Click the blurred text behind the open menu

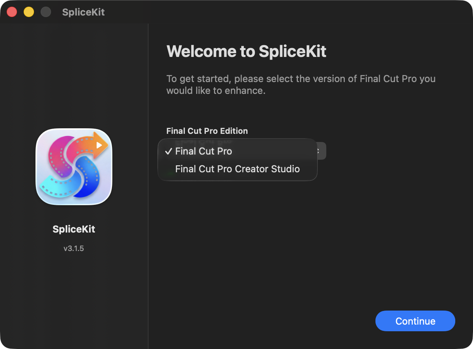(203, 142)
